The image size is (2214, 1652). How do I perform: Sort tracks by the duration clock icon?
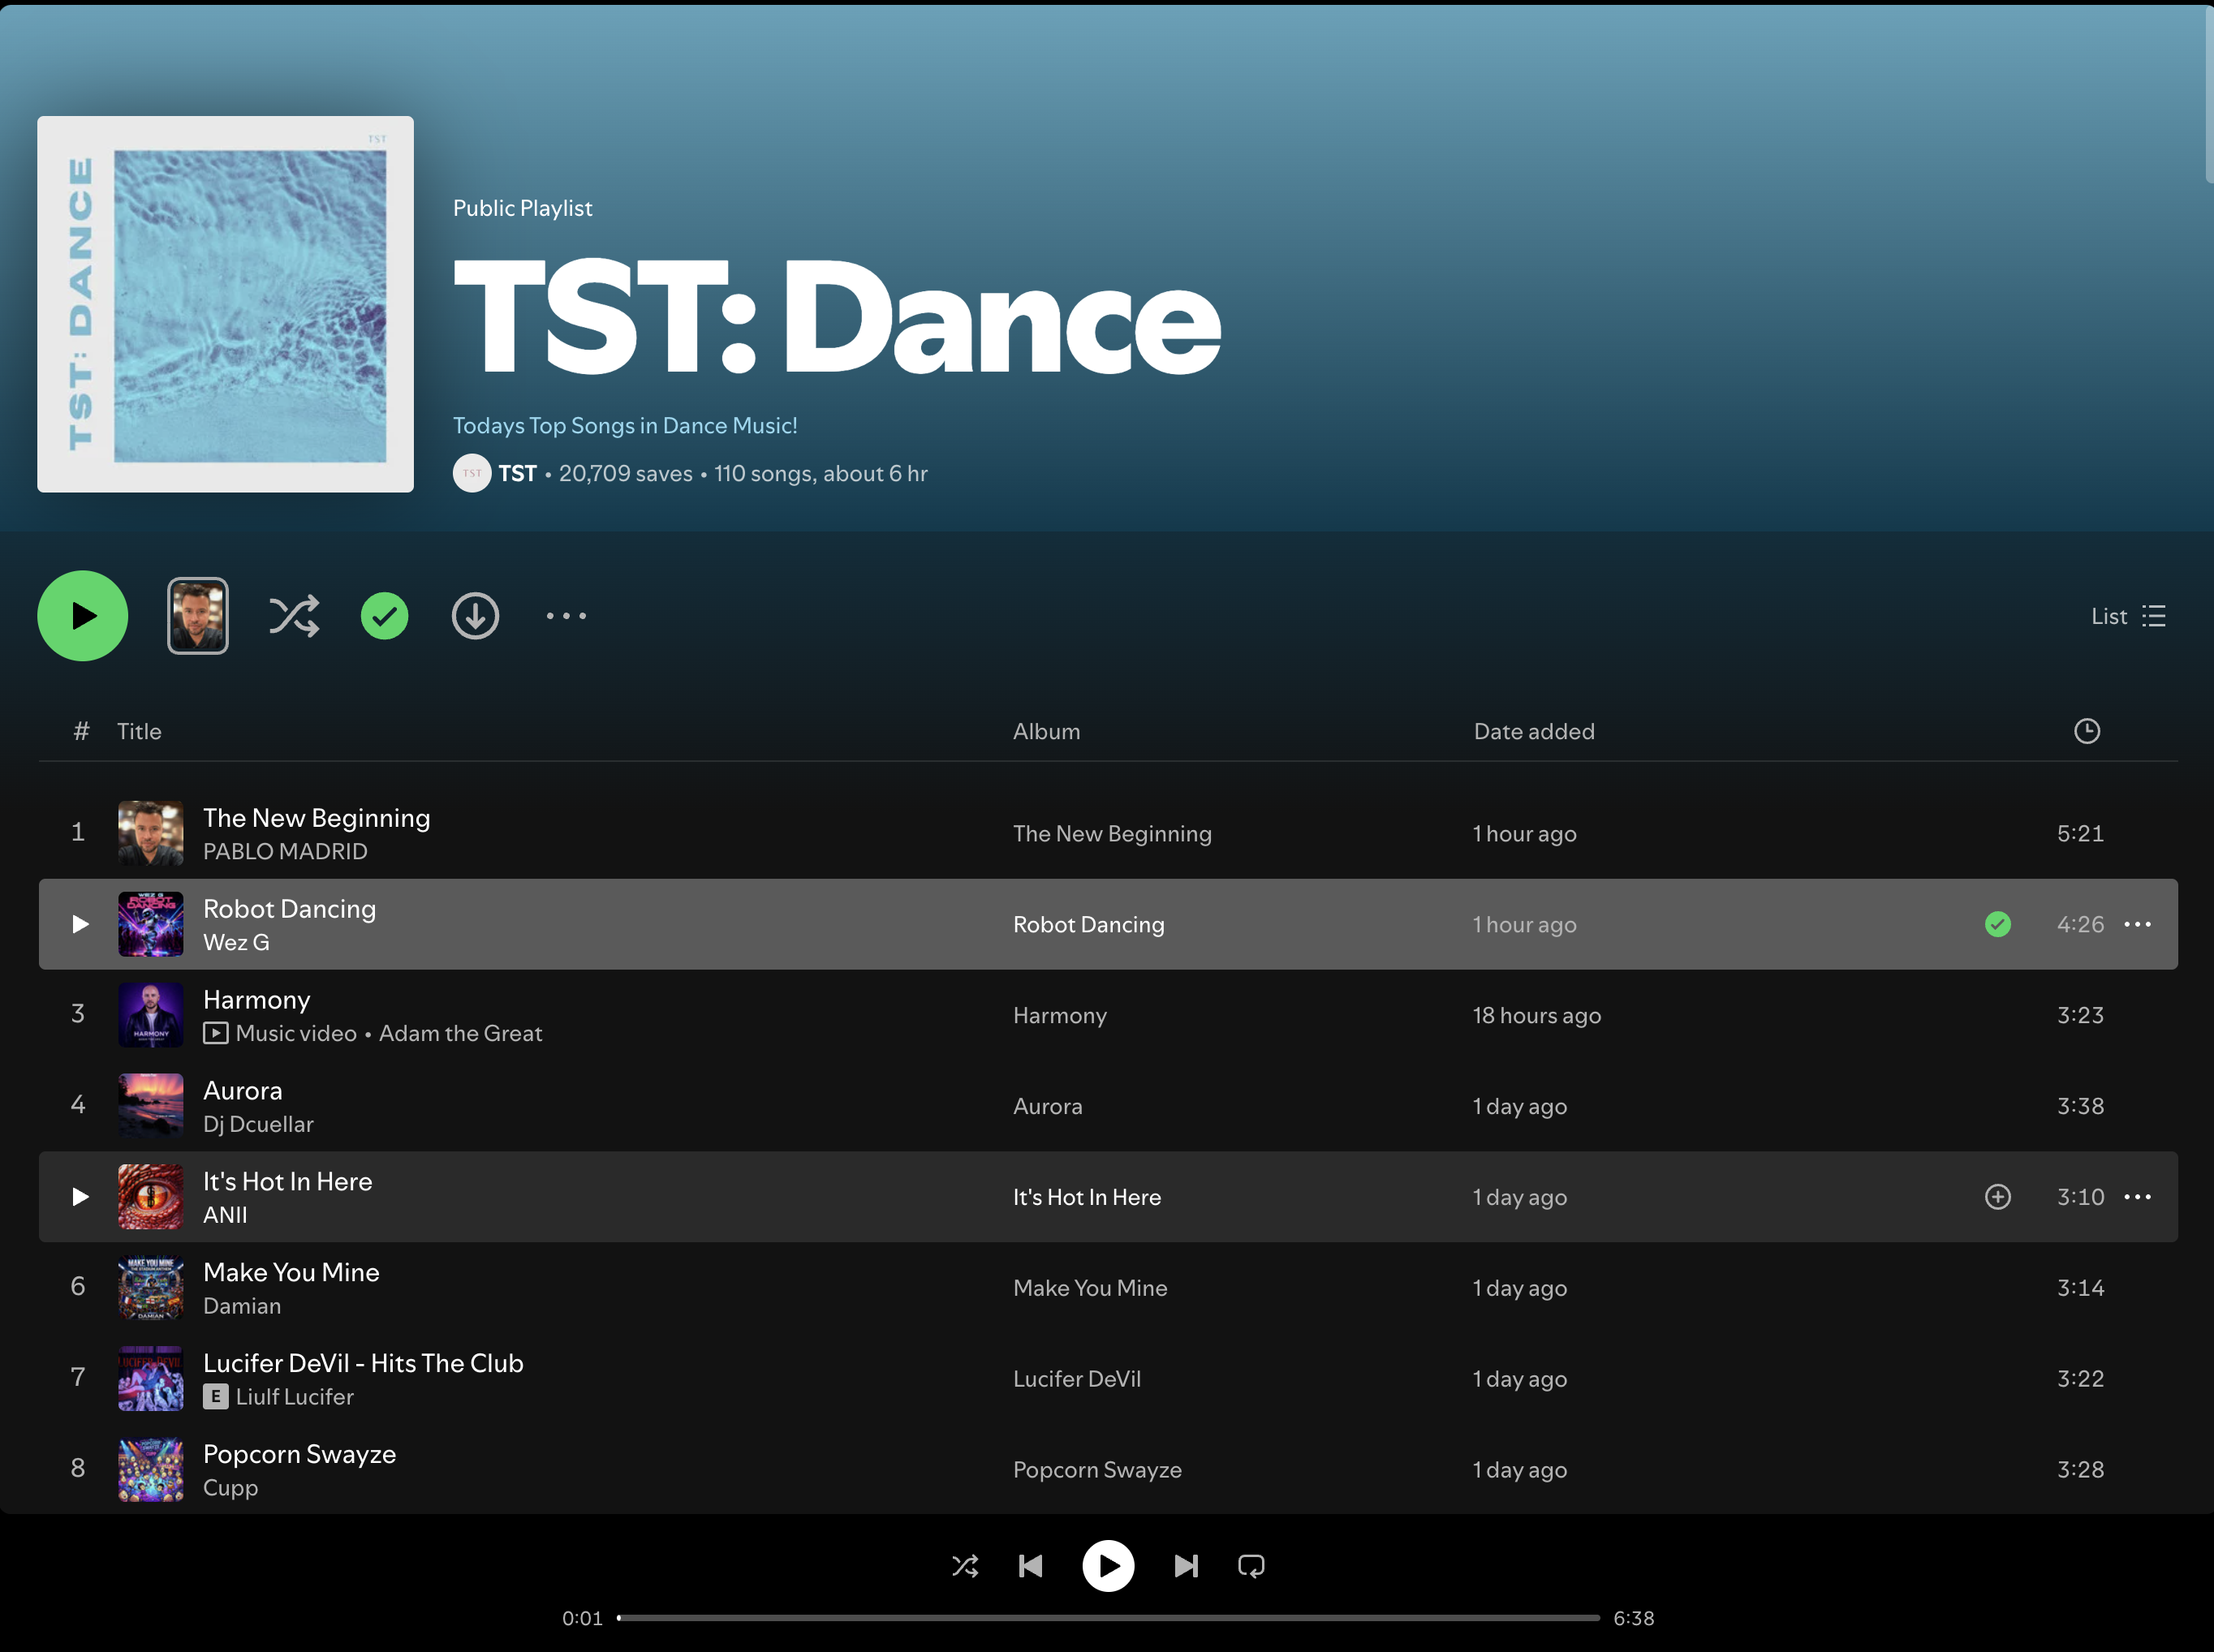point(2087,731)
